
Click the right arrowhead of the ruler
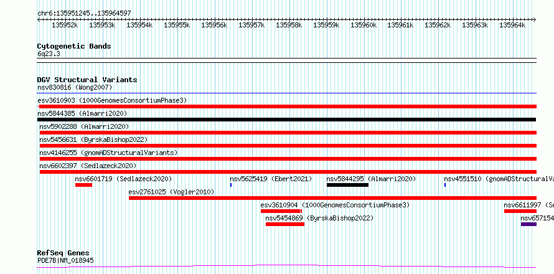535,20
